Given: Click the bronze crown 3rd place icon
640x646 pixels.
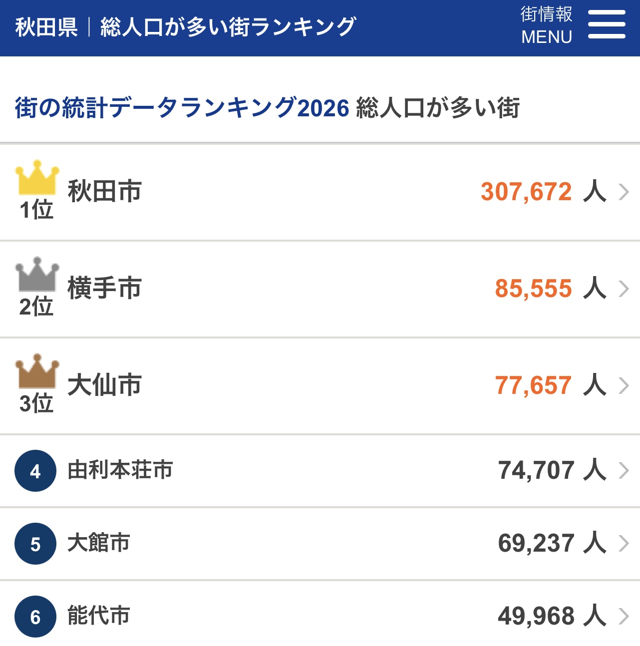Looking at the screenshot, I should pyautogui.click(x=37, y=372).
